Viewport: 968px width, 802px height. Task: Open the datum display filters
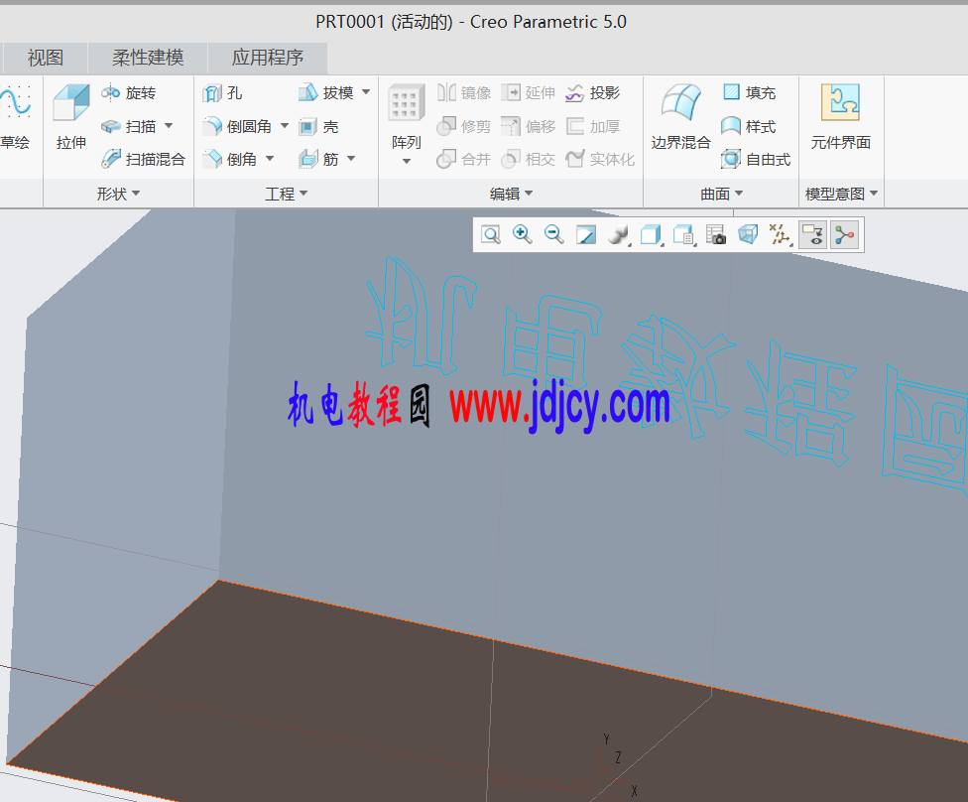coord(781,235)
